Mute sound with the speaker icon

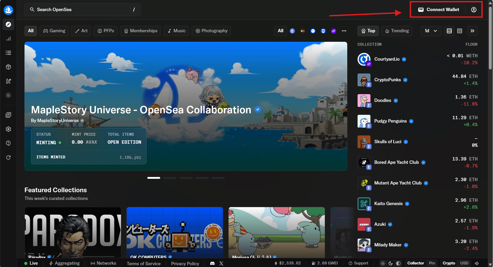[477, 263]
